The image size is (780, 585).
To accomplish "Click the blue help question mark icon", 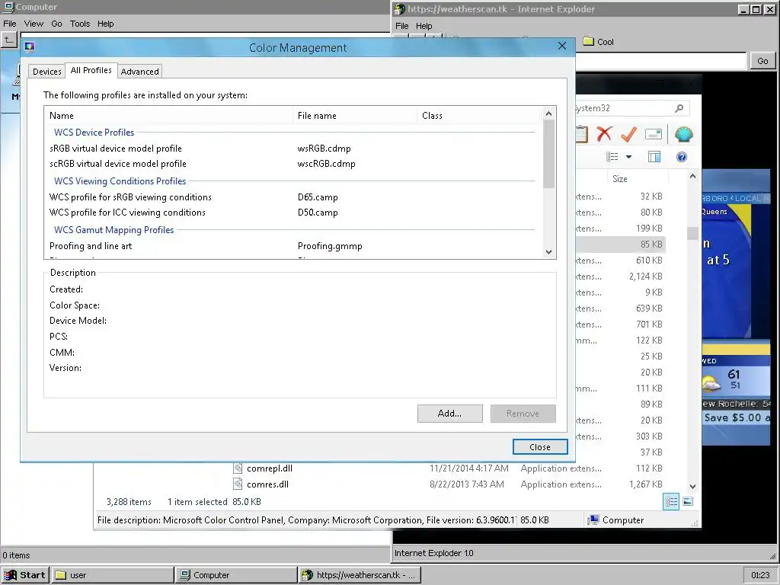I will click(x=682, y=157).
